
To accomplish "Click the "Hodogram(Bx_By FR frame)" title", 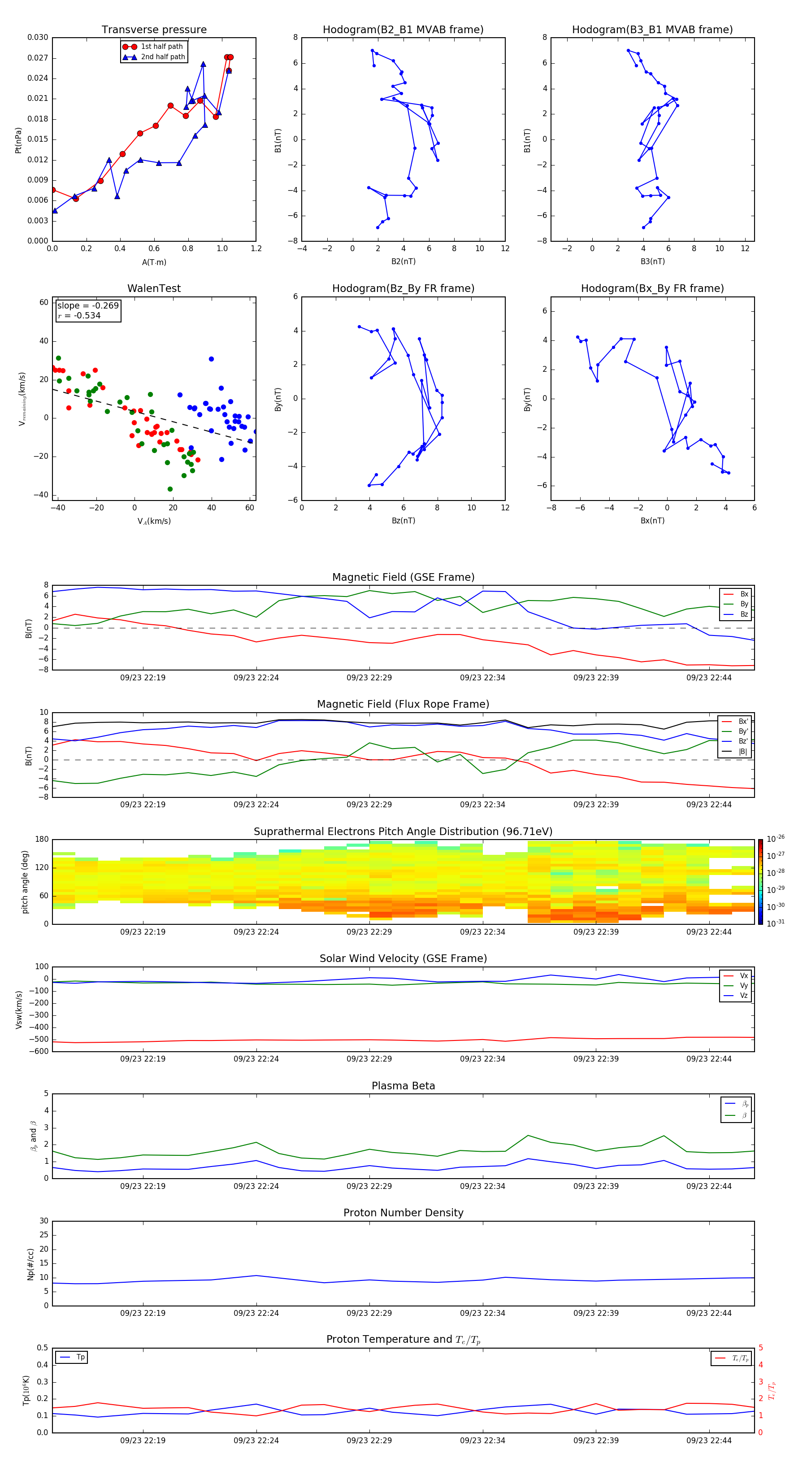I will (652, 288).
